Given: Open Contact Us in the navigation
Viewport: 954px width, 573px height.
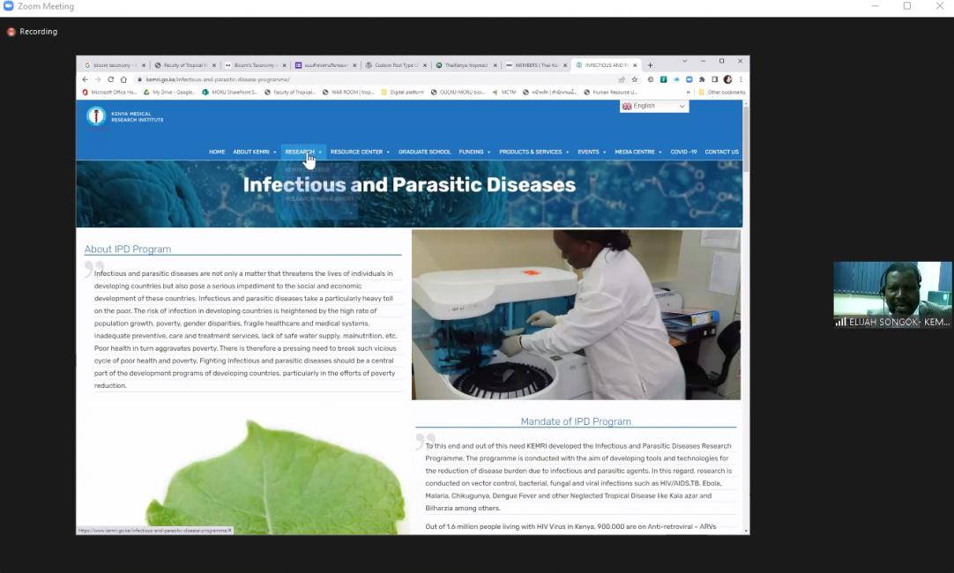Looking at the screenshot, I should [721, 153].
